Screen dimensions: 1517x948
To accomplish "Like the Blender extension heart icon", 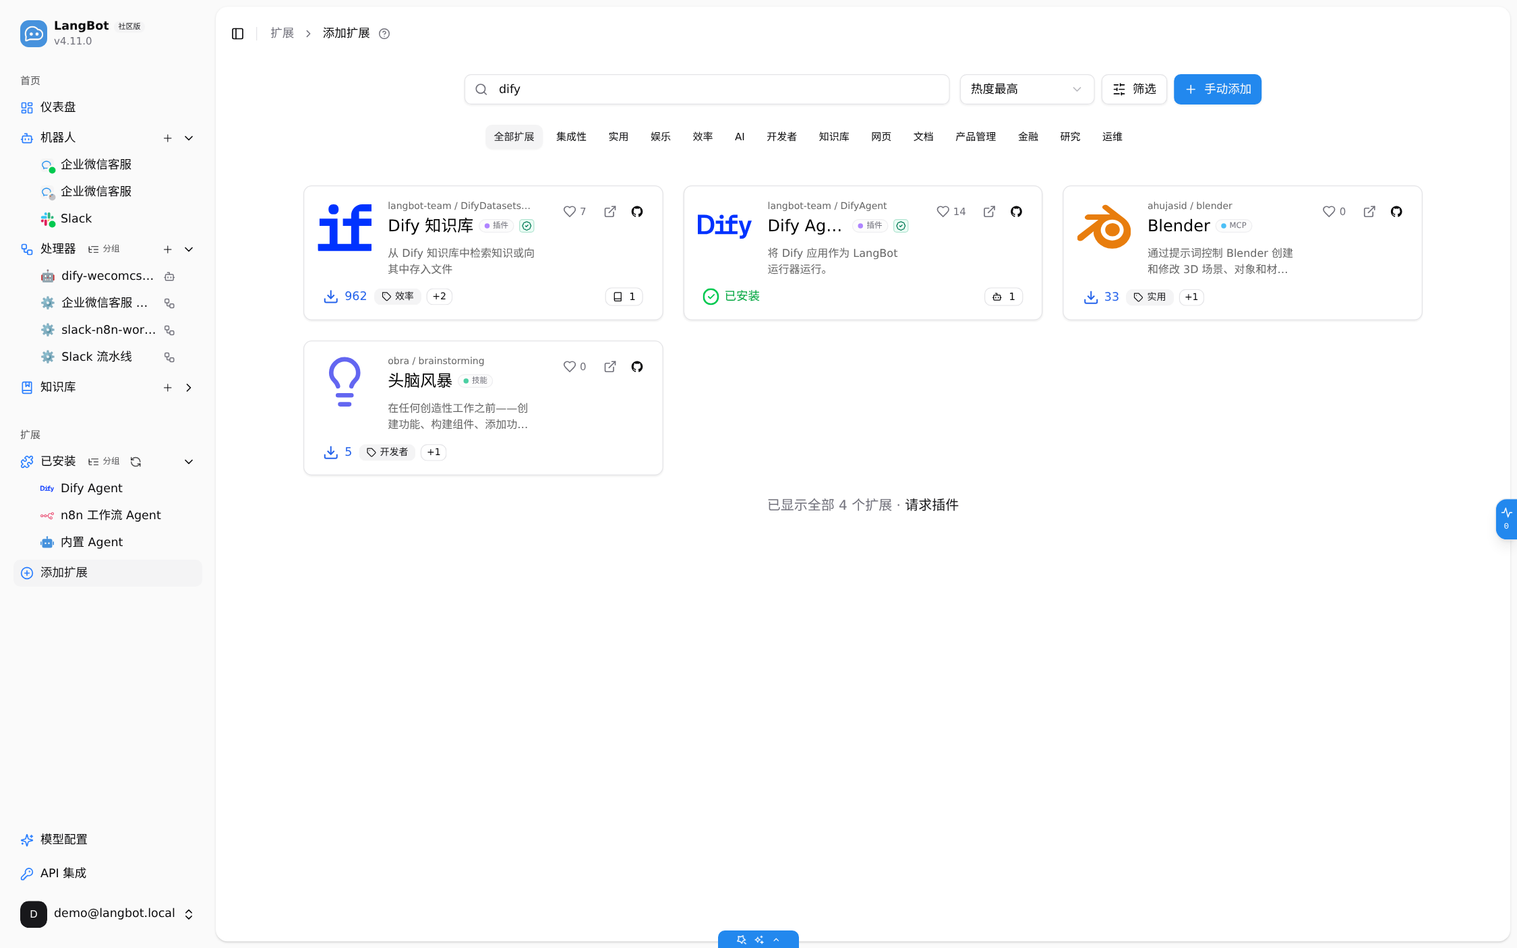I will (1329, 212).
